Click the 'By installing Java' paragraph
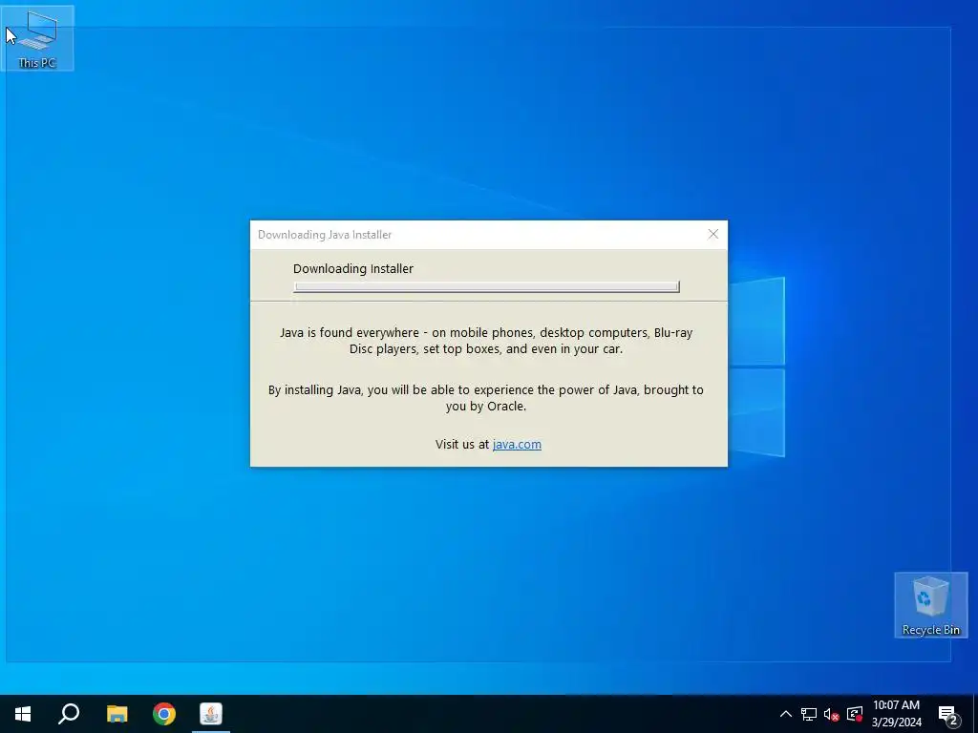This screenshot has width=978, height=733. click(x=486, y=398)
